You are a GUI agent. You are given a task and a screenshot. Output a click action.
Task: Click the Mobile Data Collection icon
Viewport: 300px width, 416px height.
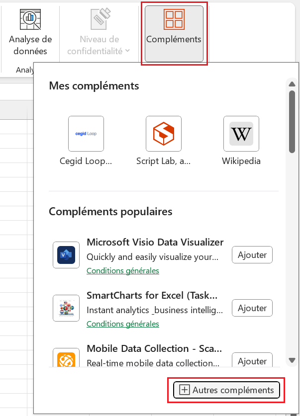(66, 358)
